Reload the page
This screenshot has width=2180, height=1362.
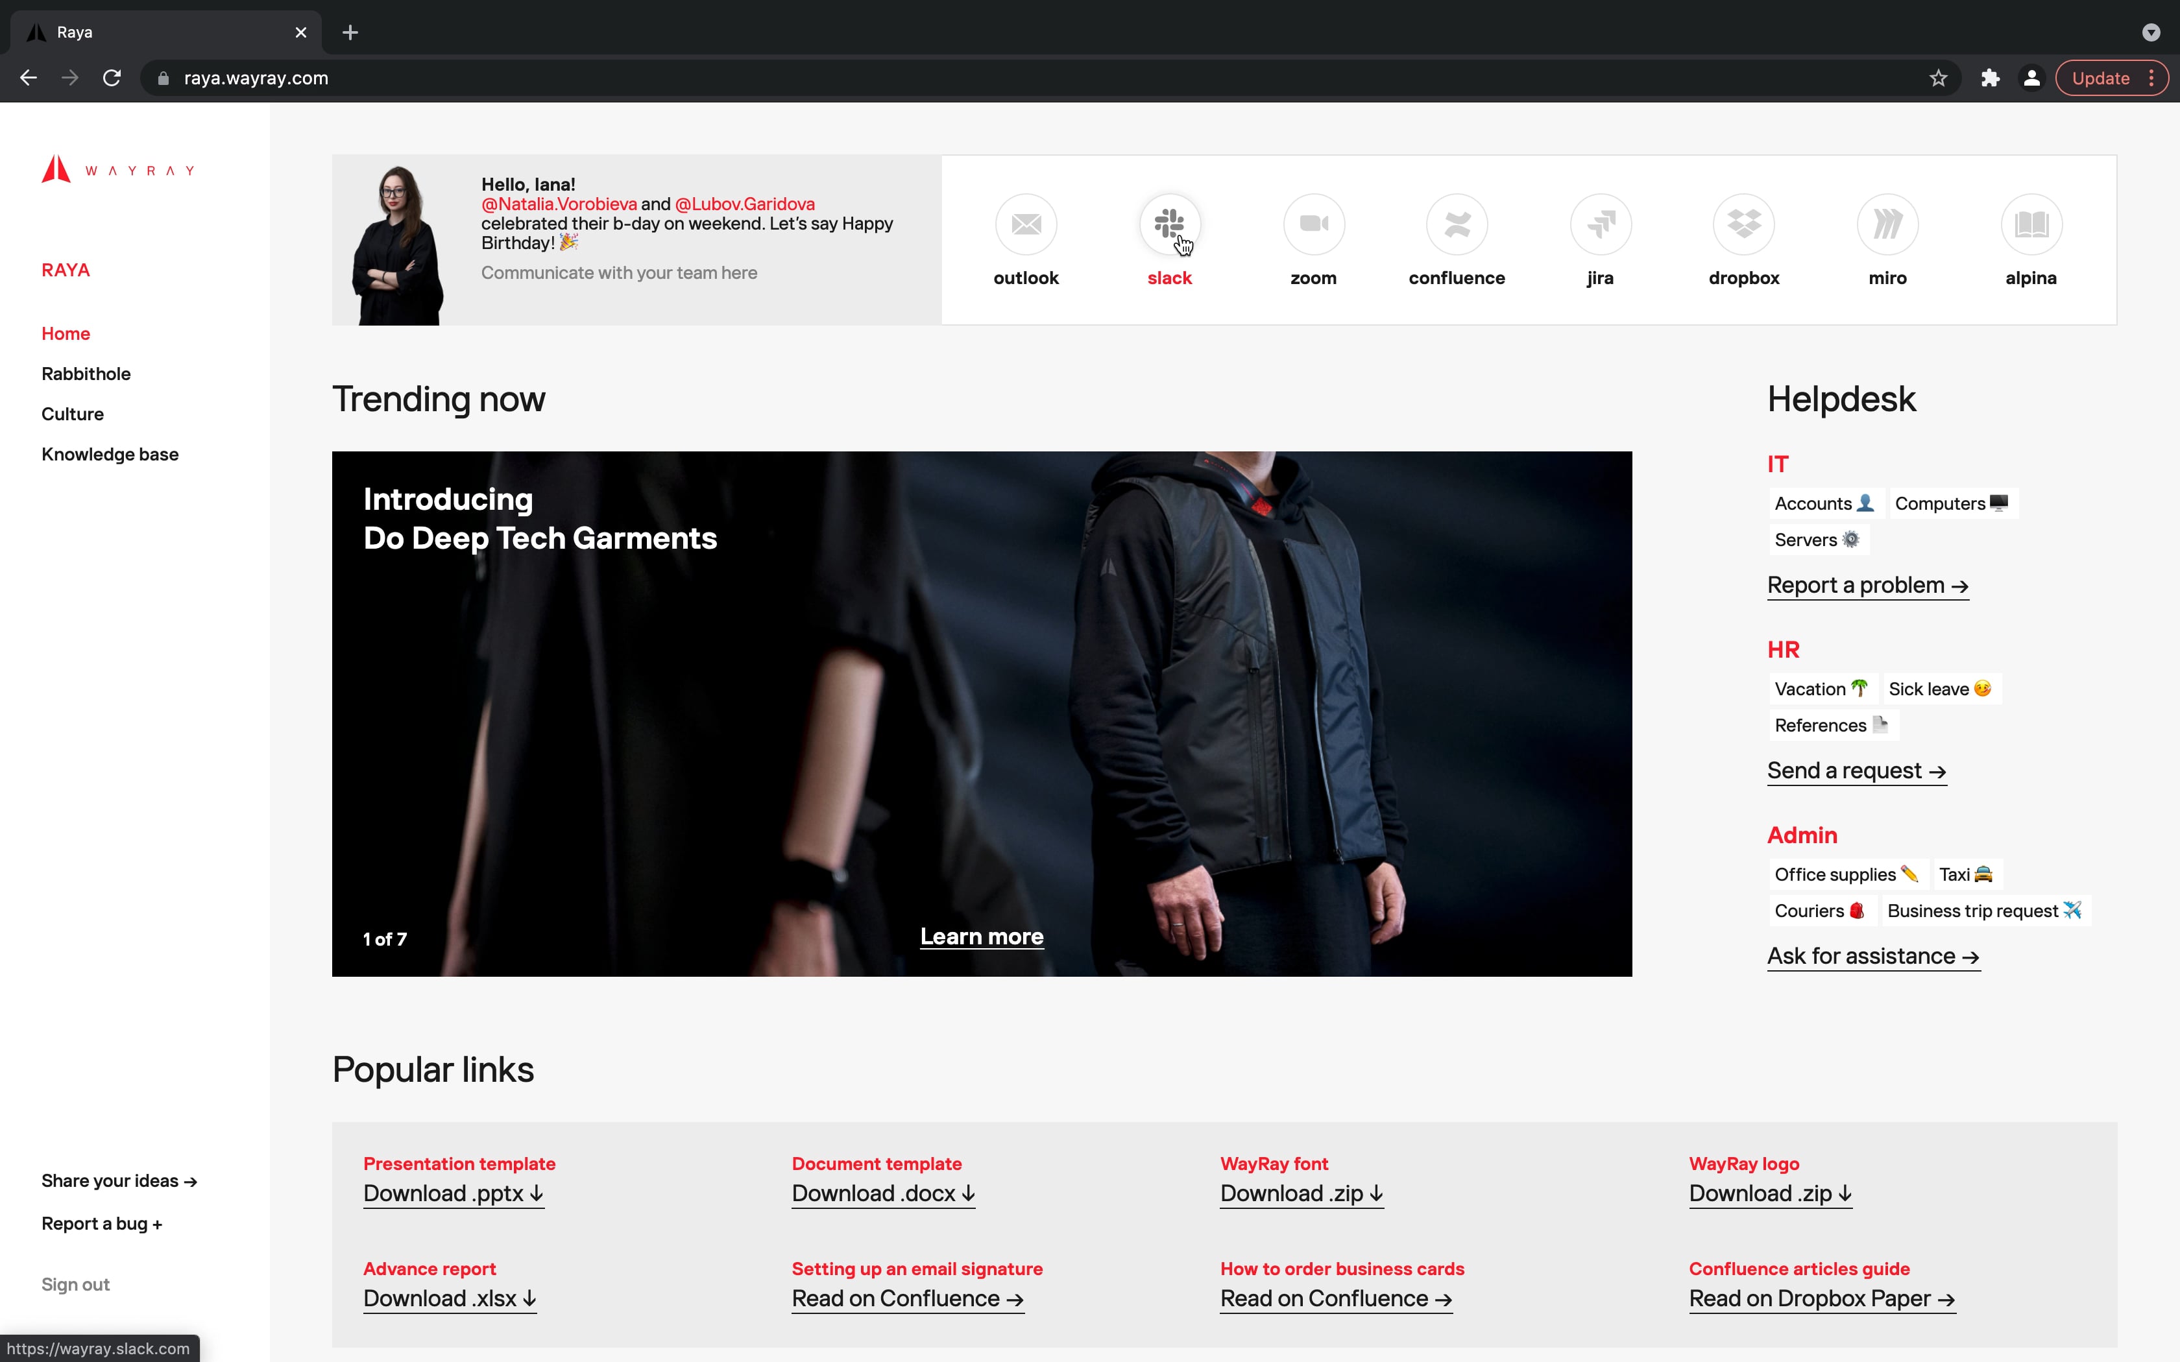(x=112, y=78)
